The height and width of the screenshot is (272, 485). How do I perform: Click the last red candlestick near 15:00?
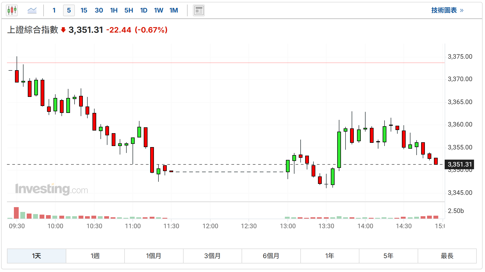(x=436, y=161)
